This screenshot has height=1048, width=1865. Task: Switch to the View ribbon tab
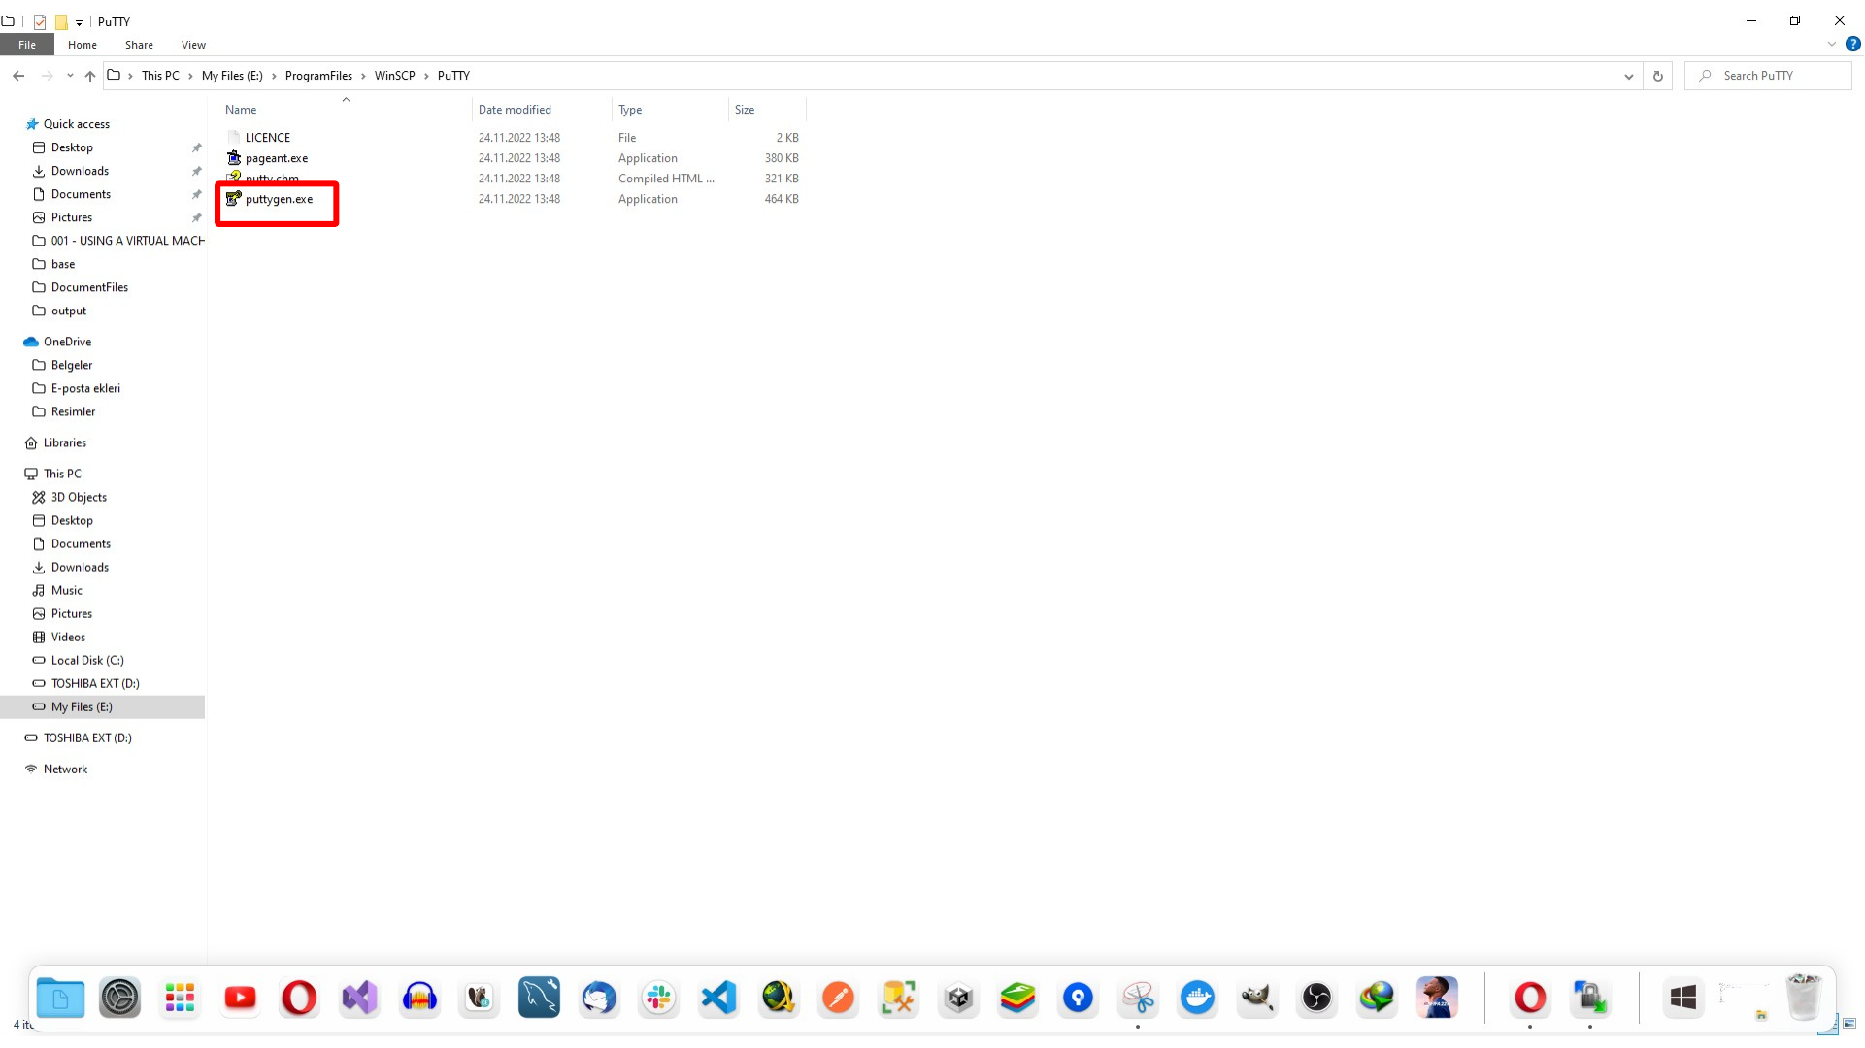pos(193,45)
